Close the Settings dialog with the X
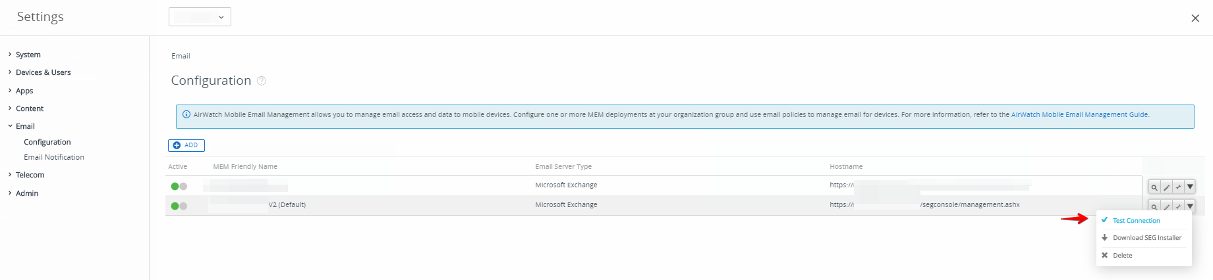Screen dimensions: 1213x280 tap(1195, 18)
